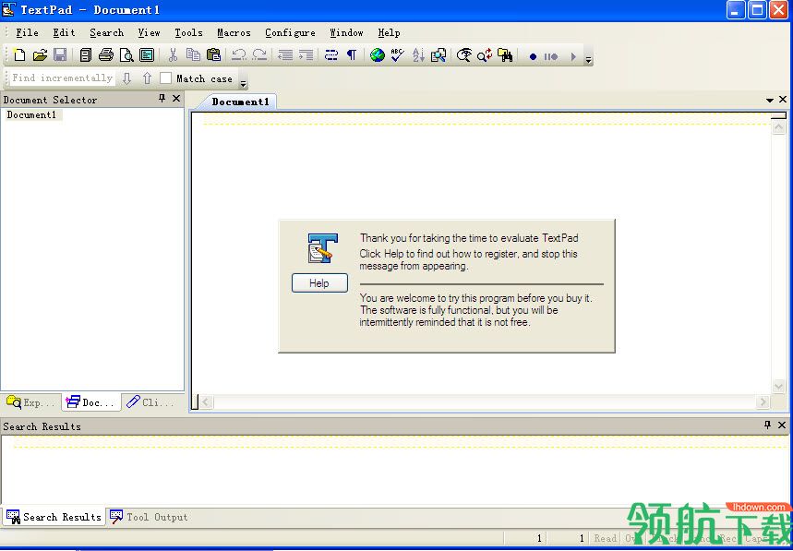Image resolution: width=793 pixels, height=551 pixels.
Task: Click the Cut scissors icon
Action: click(x=173, y=55)
